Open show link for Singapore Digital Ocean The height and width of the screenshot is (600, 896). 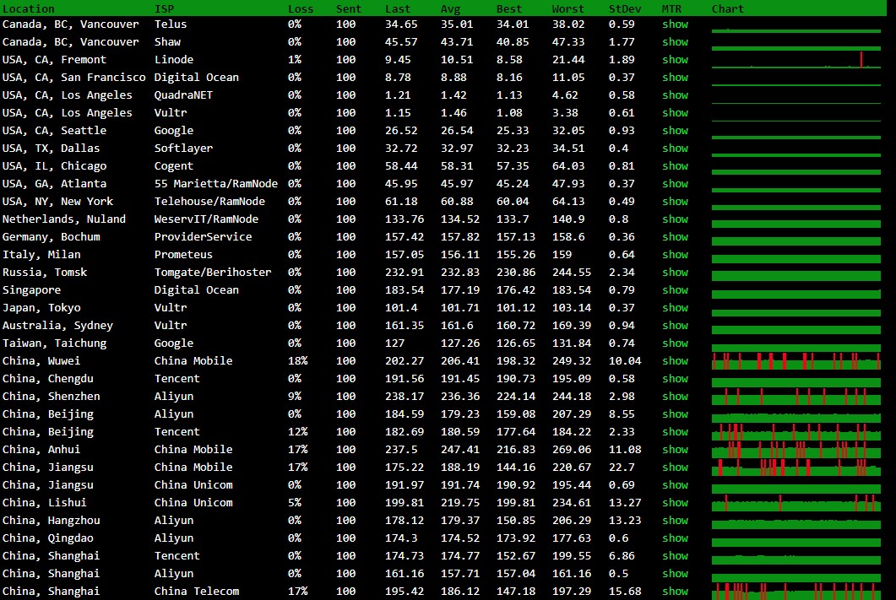click(675, 290)
